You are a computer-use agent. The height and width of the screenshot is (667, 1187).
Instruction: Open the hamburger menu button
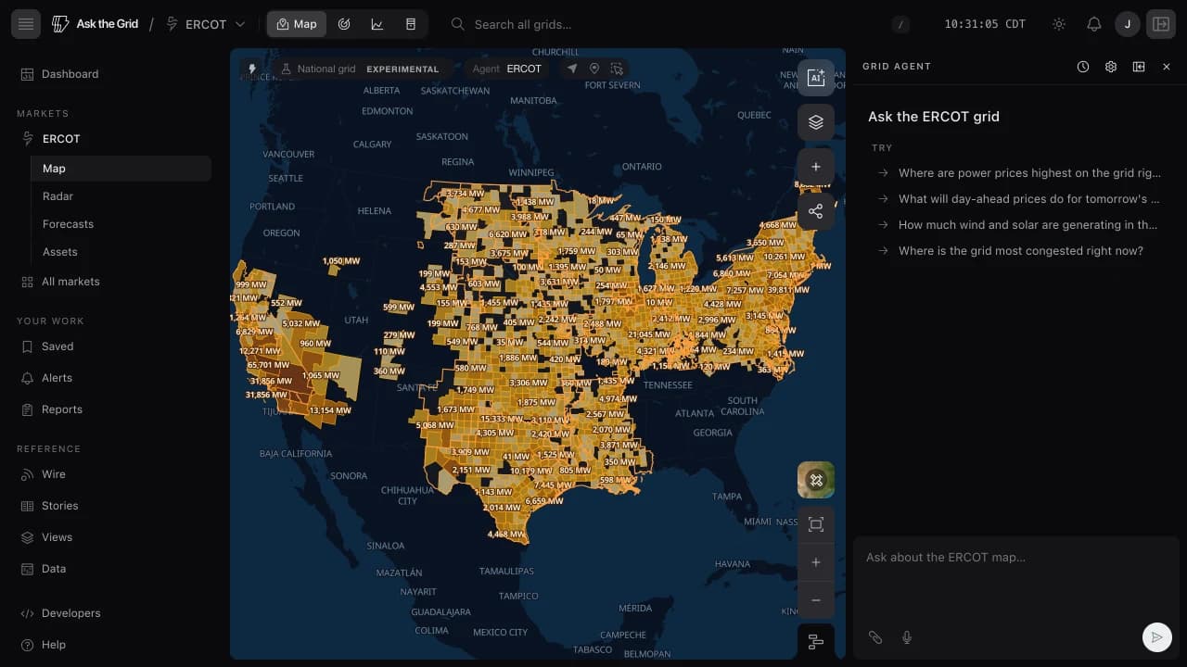click(x=26, y=24)
